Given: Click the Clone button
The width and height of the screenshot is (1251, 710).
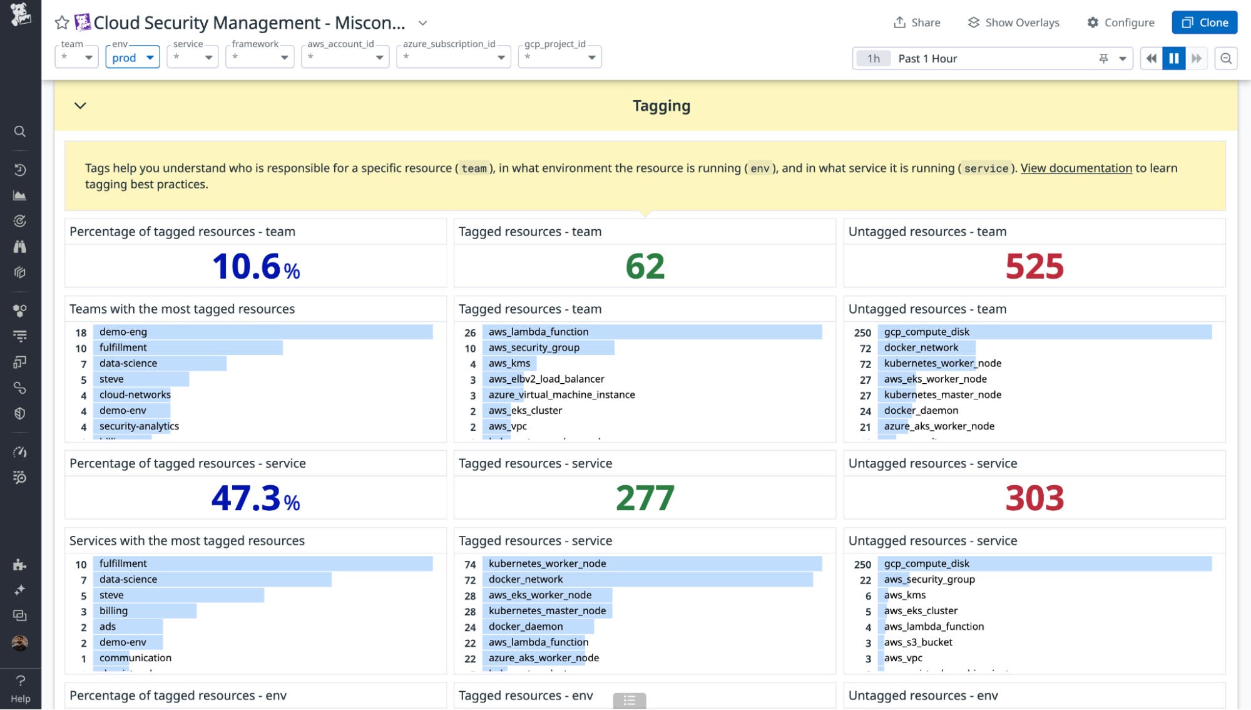Looking at the screenshot, I should [x=1203, y=22].
